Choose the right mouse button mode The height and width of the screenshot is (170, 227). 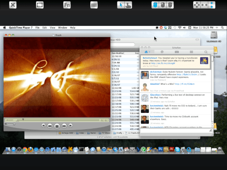pyautogui.click(x=170, y=5)
